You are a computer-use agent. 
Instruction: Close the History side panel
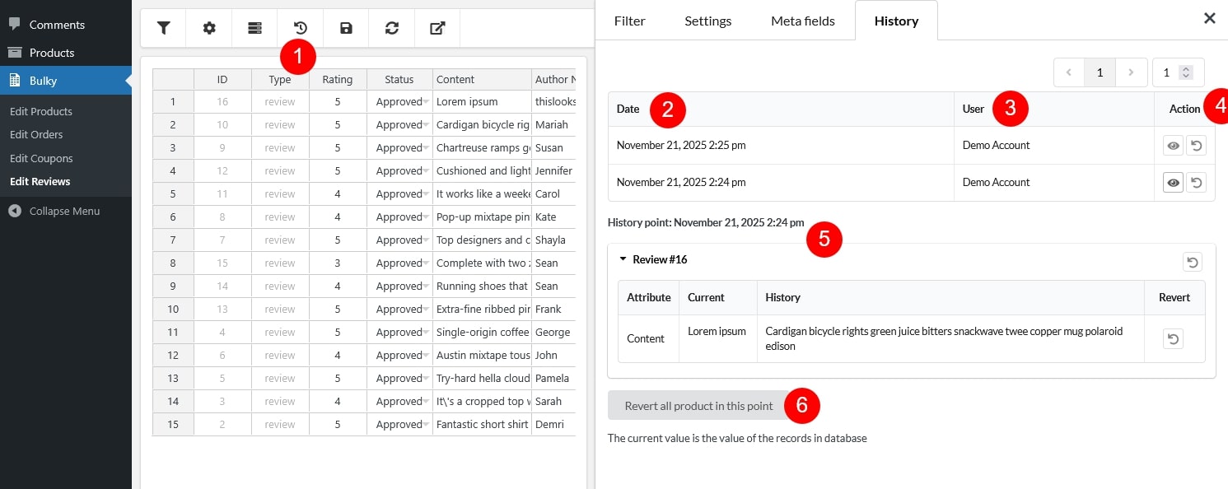[1209, 18]
